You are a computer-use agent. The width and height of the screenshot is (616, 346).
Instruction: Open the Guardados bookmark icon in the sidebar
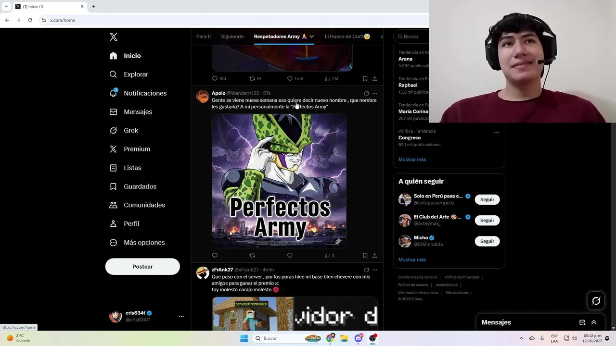tap(113, 186)
